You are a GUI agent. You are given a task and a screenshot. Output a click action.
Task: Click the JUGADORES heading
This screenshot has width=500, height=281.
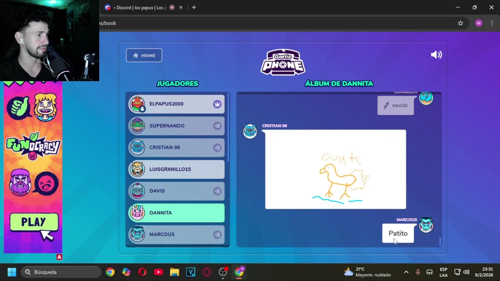tap(177, 84)
